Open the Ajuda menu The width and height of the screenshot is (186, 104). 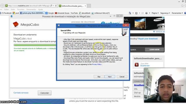[x=40, y=10]
